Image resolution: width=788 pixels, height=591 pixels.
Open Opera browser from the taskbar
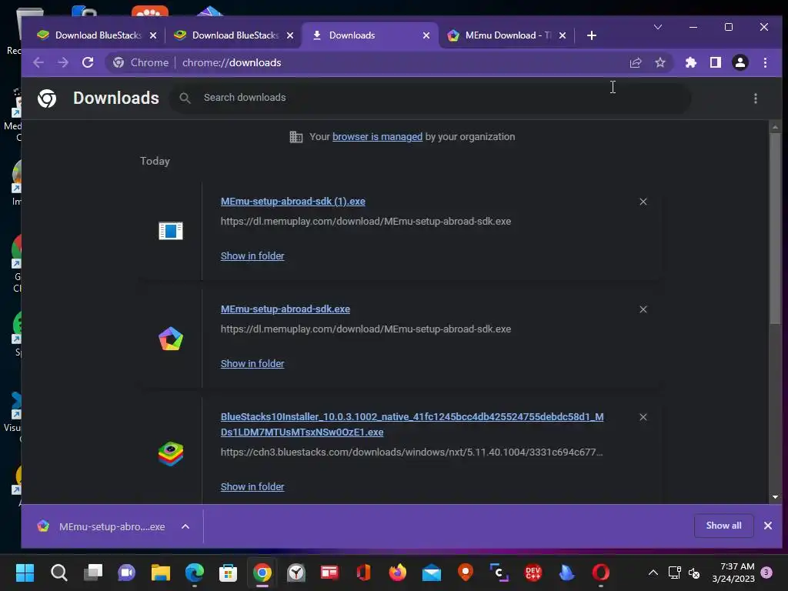[600, 573]
